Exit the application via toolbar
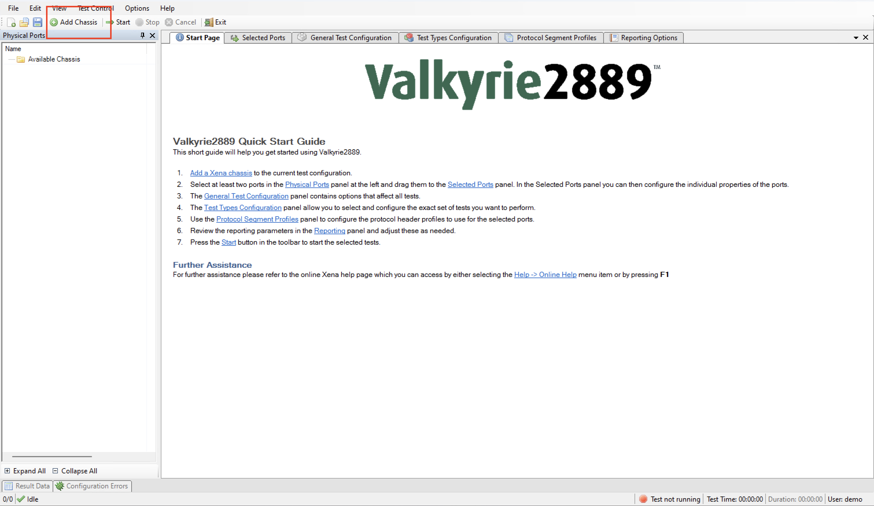Screen dimensions: 874x506 (x=215, y=22)
